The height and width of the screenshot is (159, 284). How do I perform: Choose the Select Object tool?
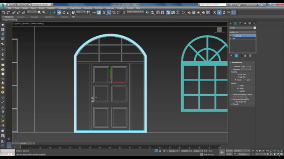pos(39,12)
